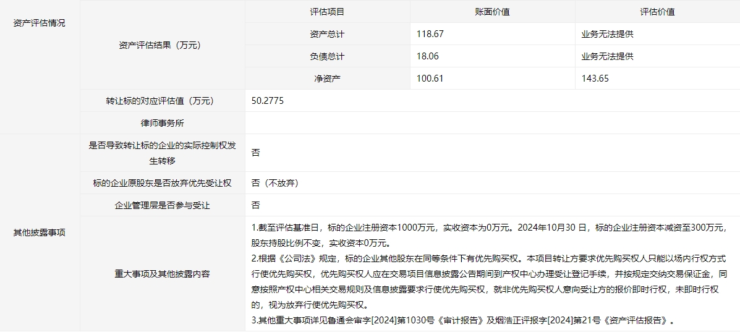This screenshot has width=740, height=332.
Task: Click the 资产评估情况 section label
Action: pos(39,23)
